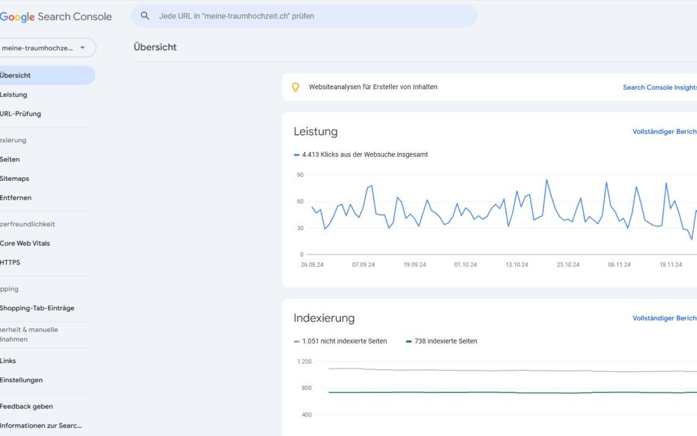Open Seiten under indexing section

pos(10,160)
